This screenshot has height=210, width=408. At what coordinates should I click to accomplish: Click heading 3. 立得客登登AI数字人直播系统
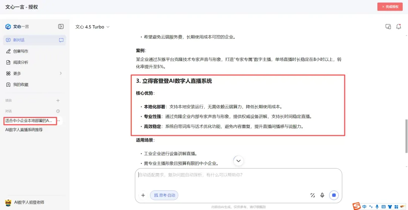point(174,81)
